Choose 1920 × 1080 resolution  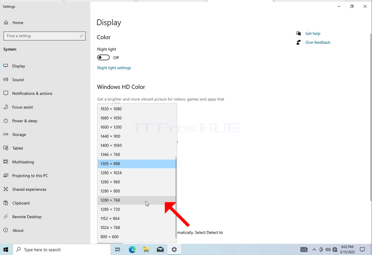pos(137,109)
